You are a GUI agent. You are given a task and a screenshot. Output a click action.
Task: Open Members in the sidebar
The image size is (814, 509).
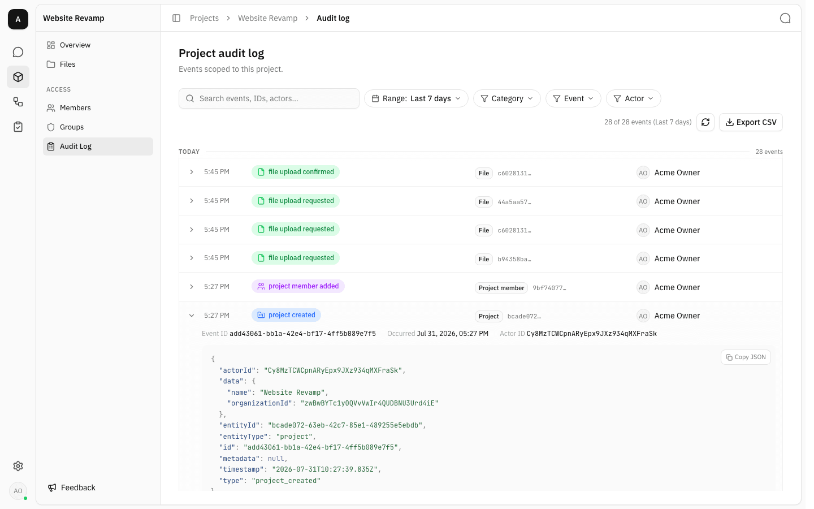click(98, 108)
